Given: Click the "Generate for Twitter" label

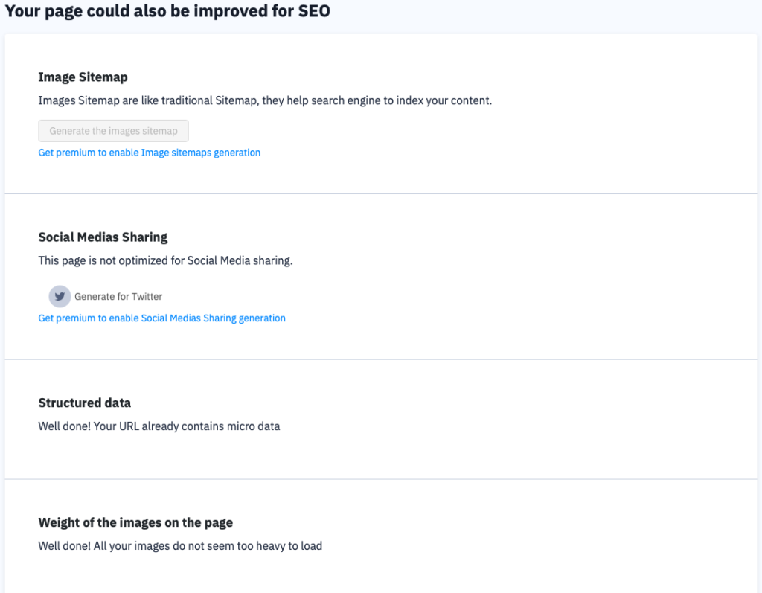Looking at the screenshot, I should tap(118, 296).
